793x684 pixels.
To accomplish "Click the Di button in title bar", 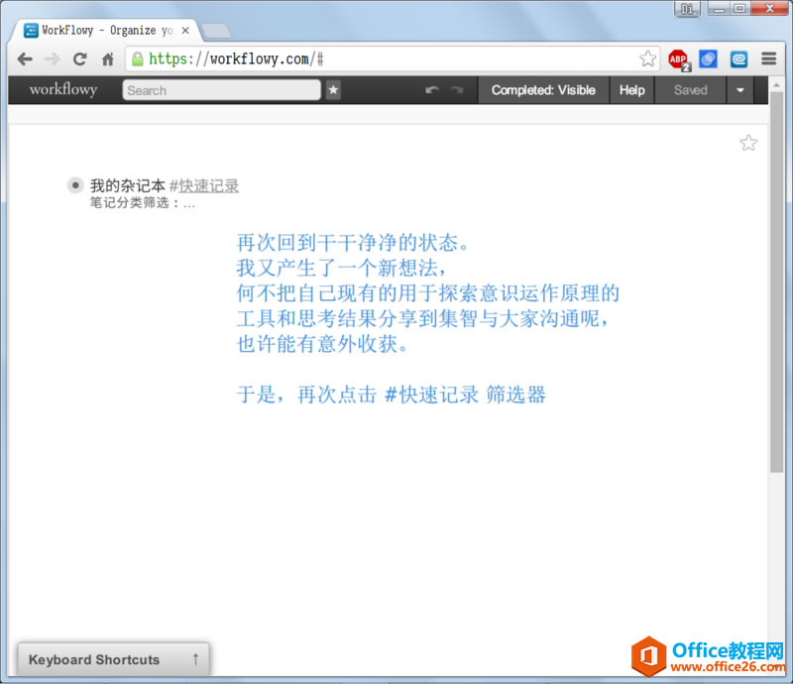I will tap(687, 9).
